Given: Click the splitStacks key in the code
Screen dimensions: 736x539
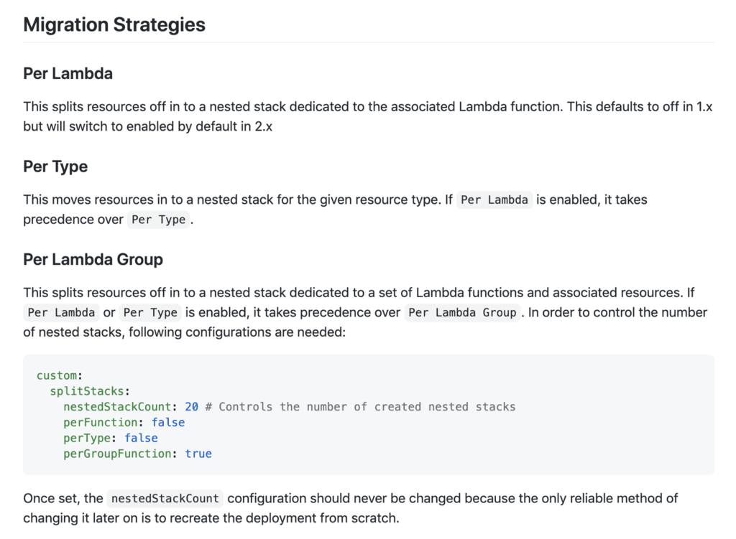Looking at the screenshot, I should (89, 391).
